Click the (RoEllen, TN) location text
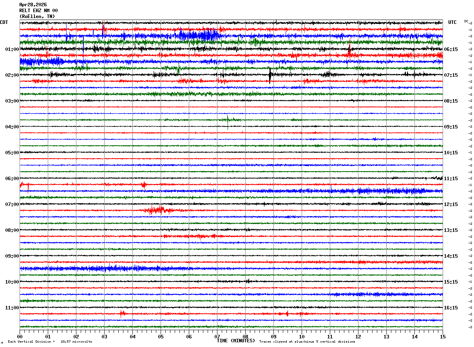 coord(37,16)
